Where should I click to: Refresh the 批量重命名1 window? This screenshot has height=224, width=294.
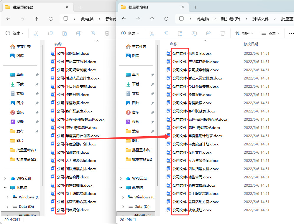pos(166,19)
